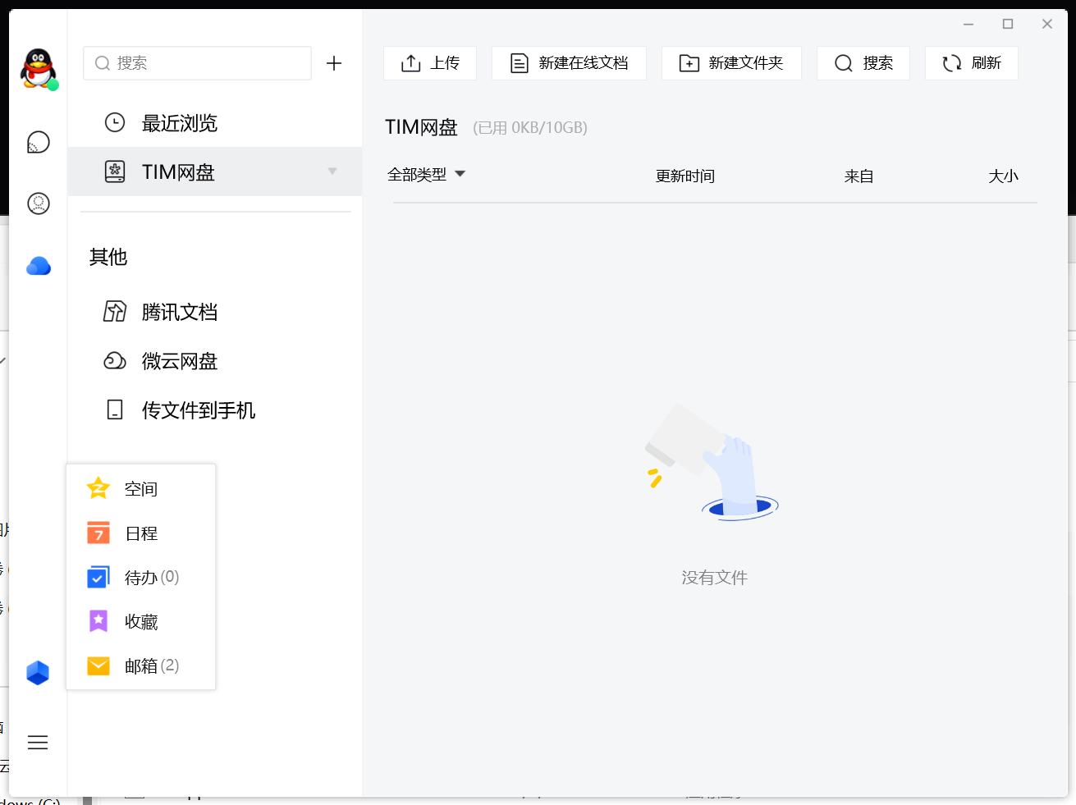1076x805 pixels.
Task: Close the TIM window
Action: (1047, 25)
